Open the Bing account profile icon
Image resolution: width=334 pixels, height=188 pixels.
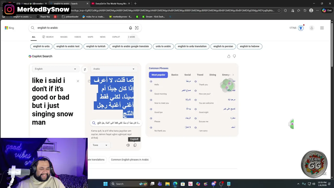click(312, 28)
